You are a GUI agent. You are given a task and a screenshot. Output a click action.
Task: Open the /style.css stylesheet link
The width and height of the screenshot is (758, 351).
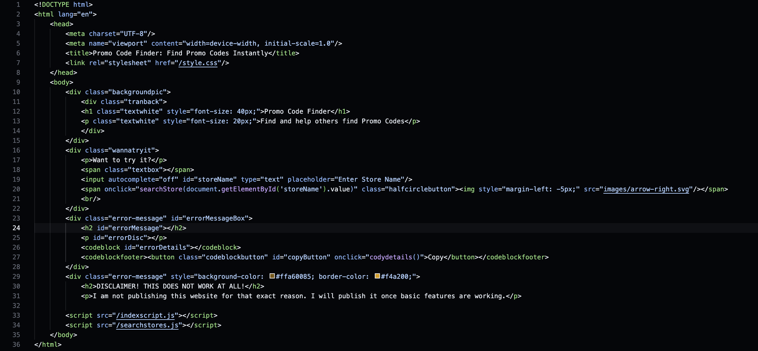(198, 63)
